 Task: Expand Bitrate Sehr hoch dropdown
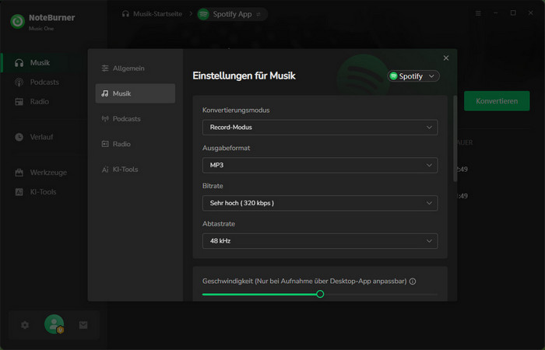click(320, 203)
